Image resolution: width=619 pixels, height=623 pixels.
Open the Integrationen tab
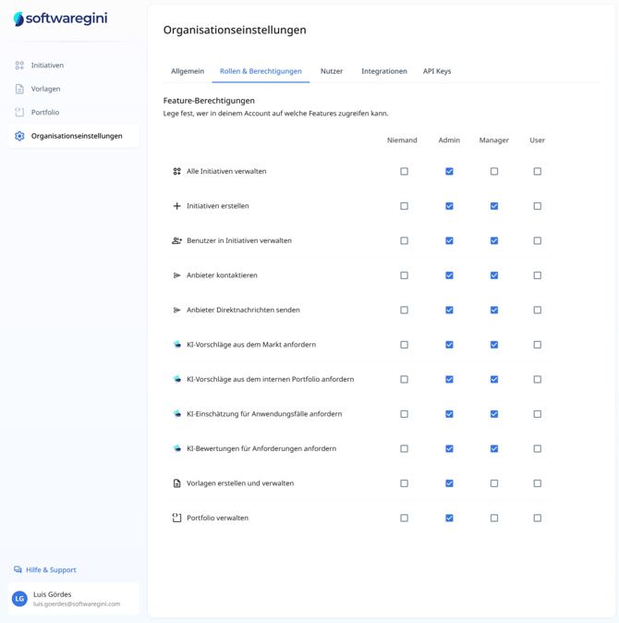384,71
